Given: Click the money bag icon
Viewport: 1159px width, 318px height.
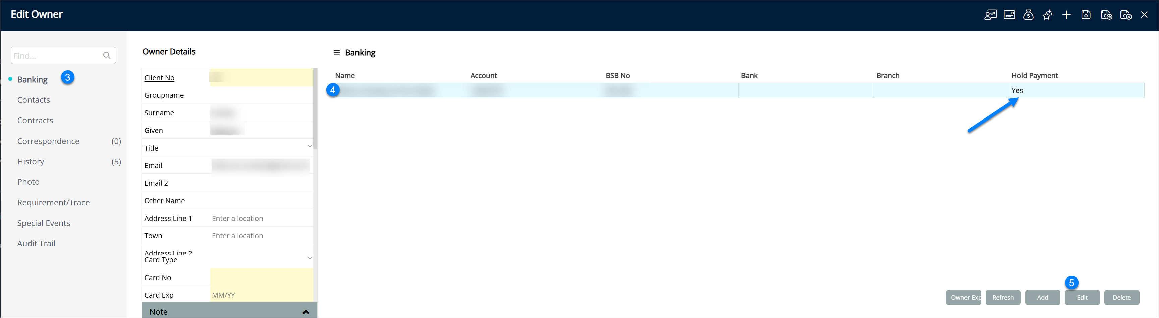Looking at the screenshot, I should [1028, 15].
